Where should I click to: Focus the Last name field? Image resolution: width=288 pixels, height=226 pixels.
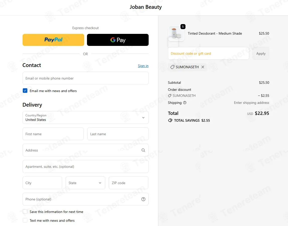click(118, 134)
